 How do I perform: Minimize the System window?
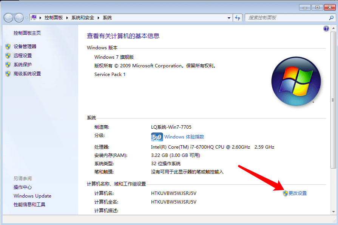pos(305,8)
